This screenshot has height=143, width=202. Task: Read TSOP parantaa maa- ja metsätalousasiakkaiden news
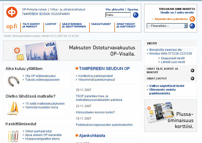99,98
